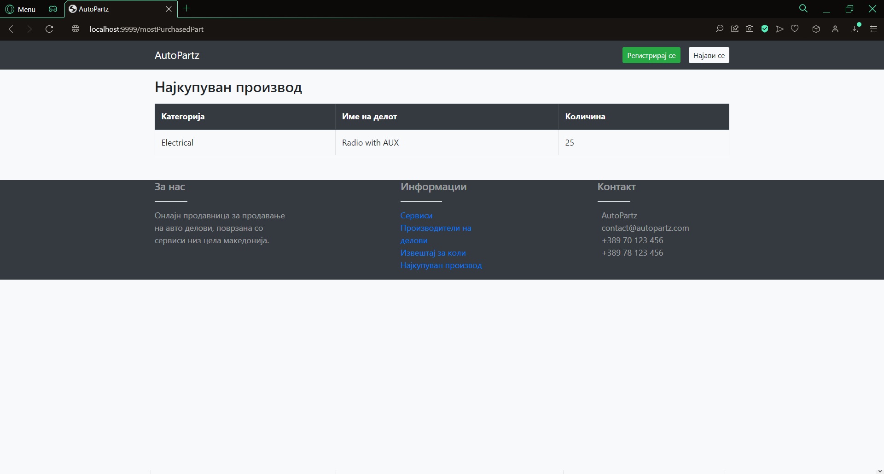The width and height of the screenshot is (884, 474).
Task: Go back to the previous page
Action: click(11, 29)
